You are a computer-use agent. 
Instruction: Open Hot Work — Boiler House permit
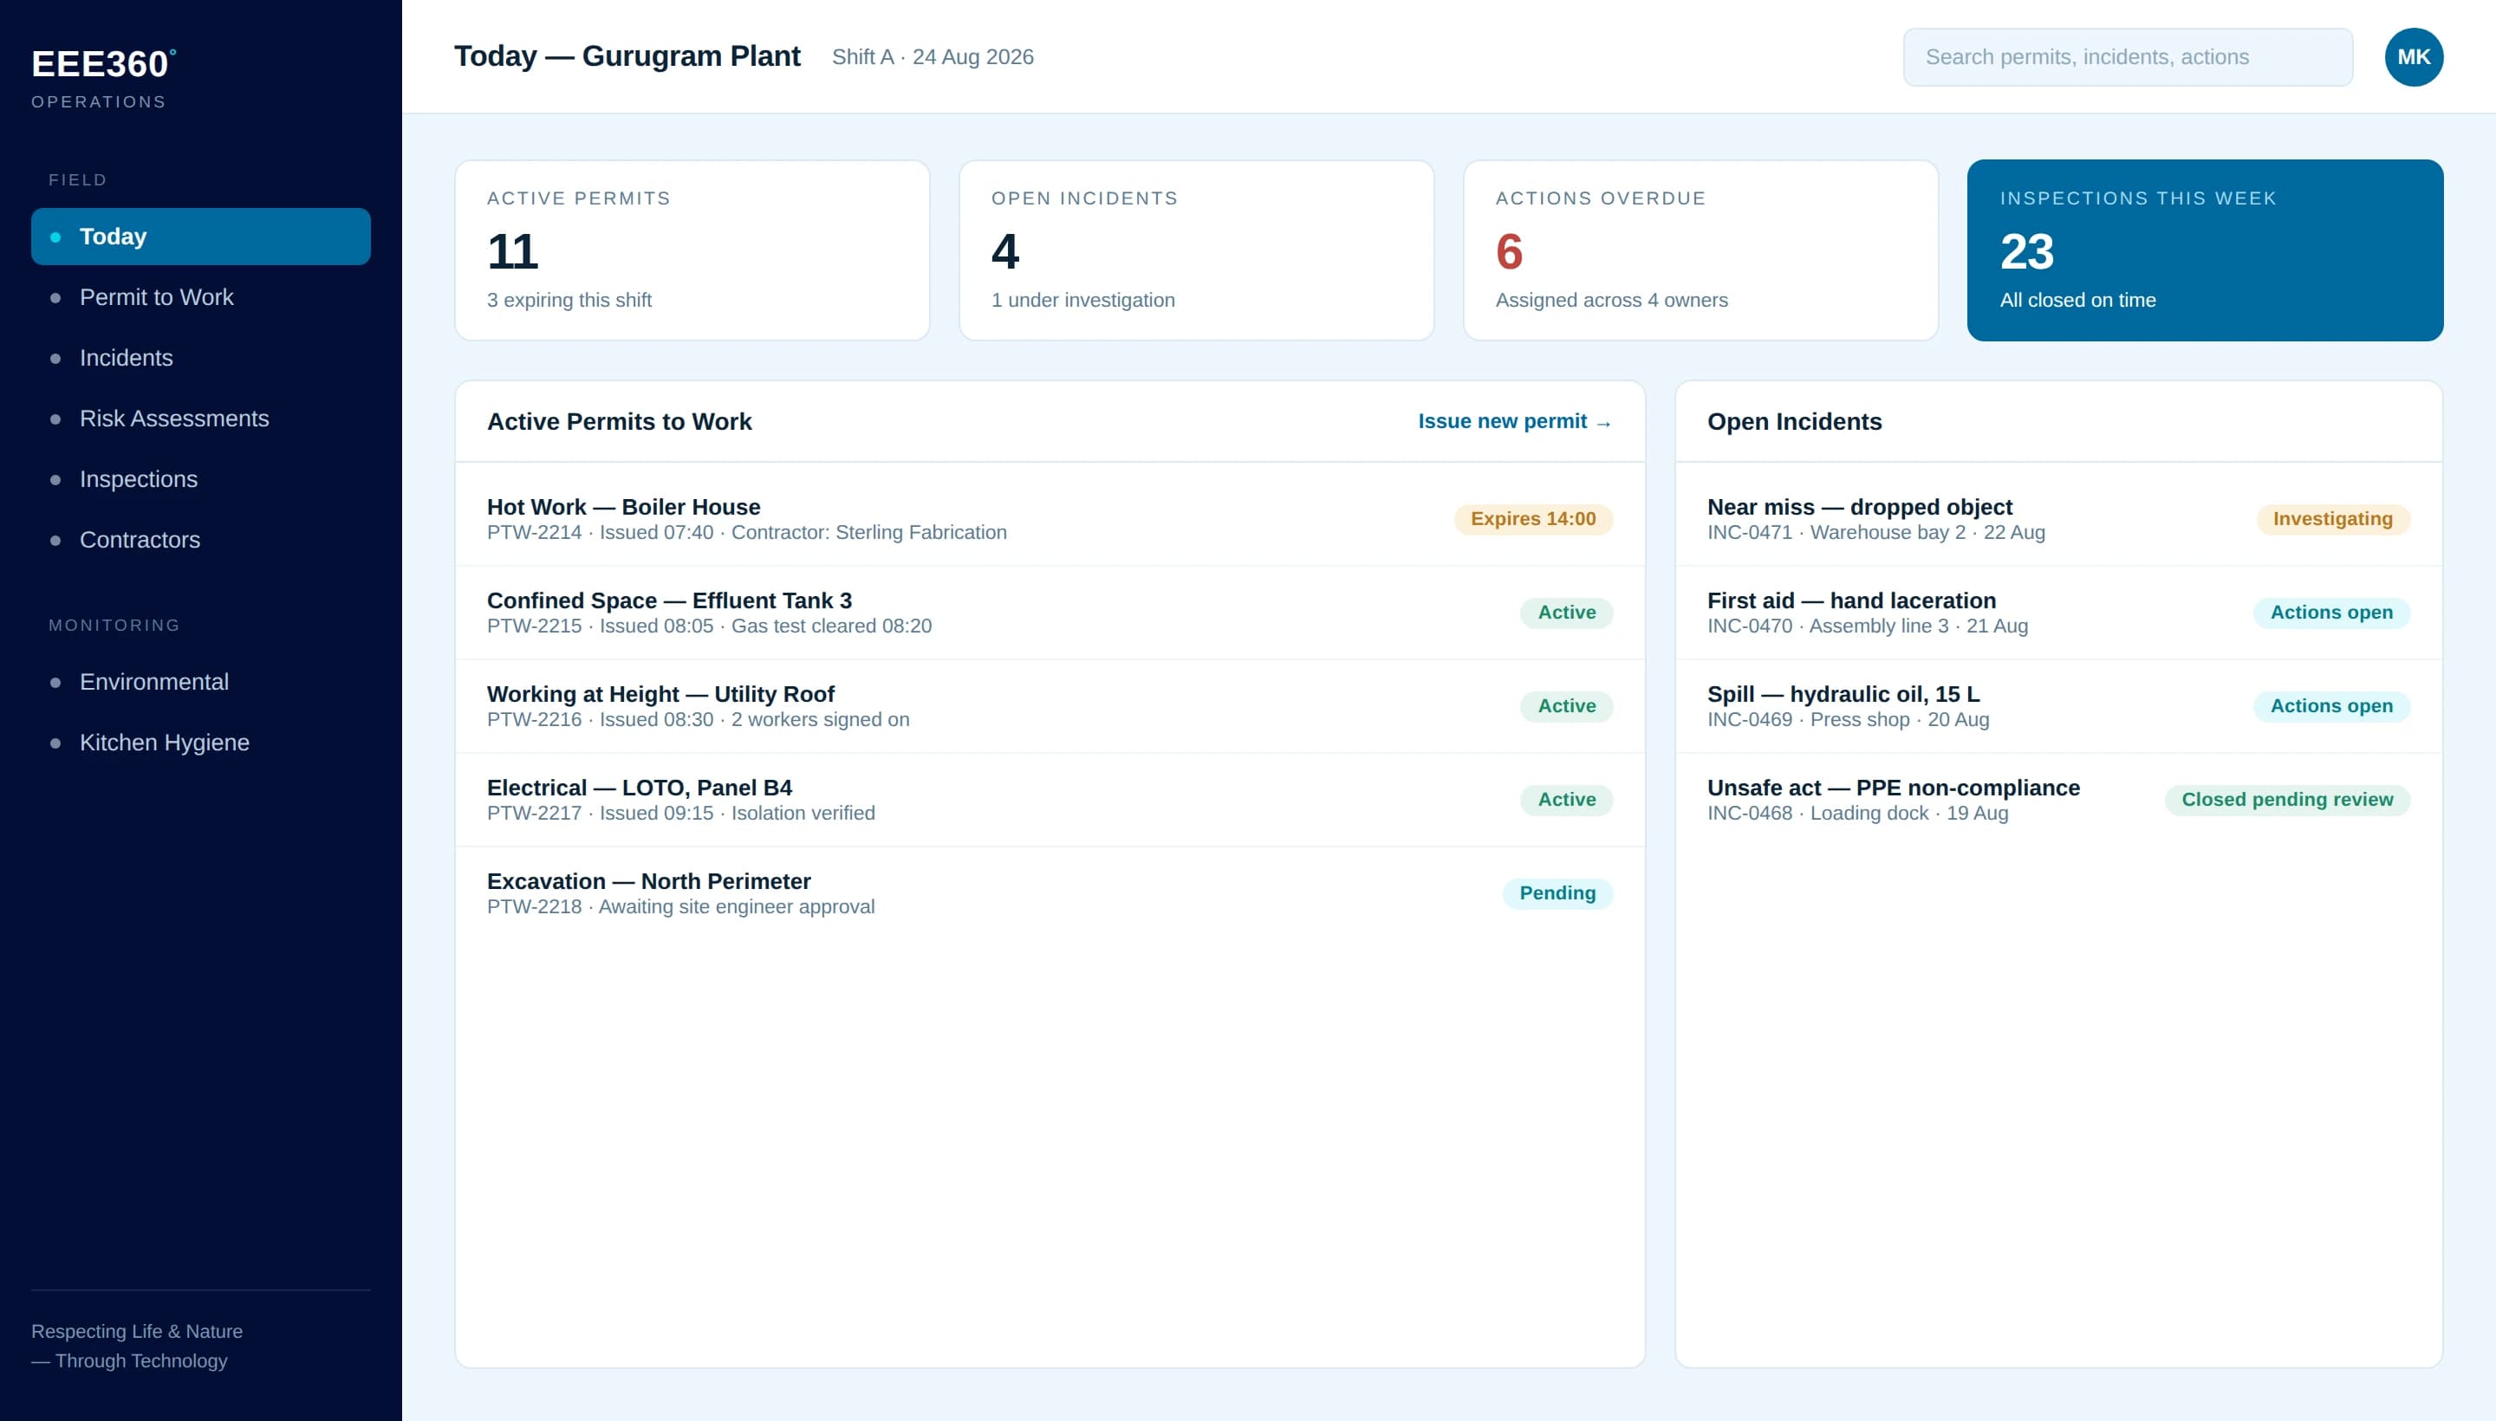click(1050, 518)
